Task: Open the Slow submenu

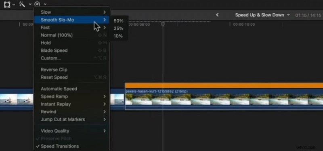Action: pos(72,12)
